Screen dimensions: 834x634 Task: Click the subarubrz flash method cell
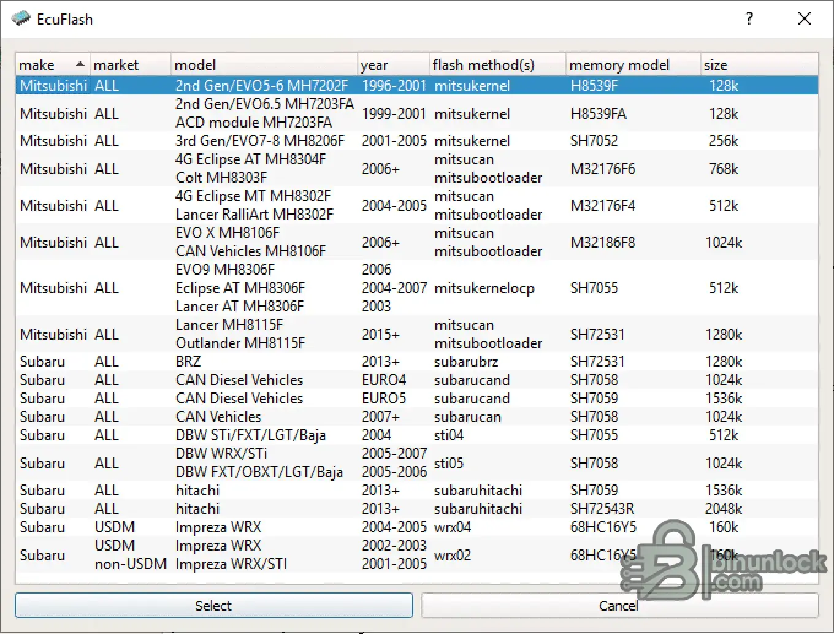coord(466,361)
